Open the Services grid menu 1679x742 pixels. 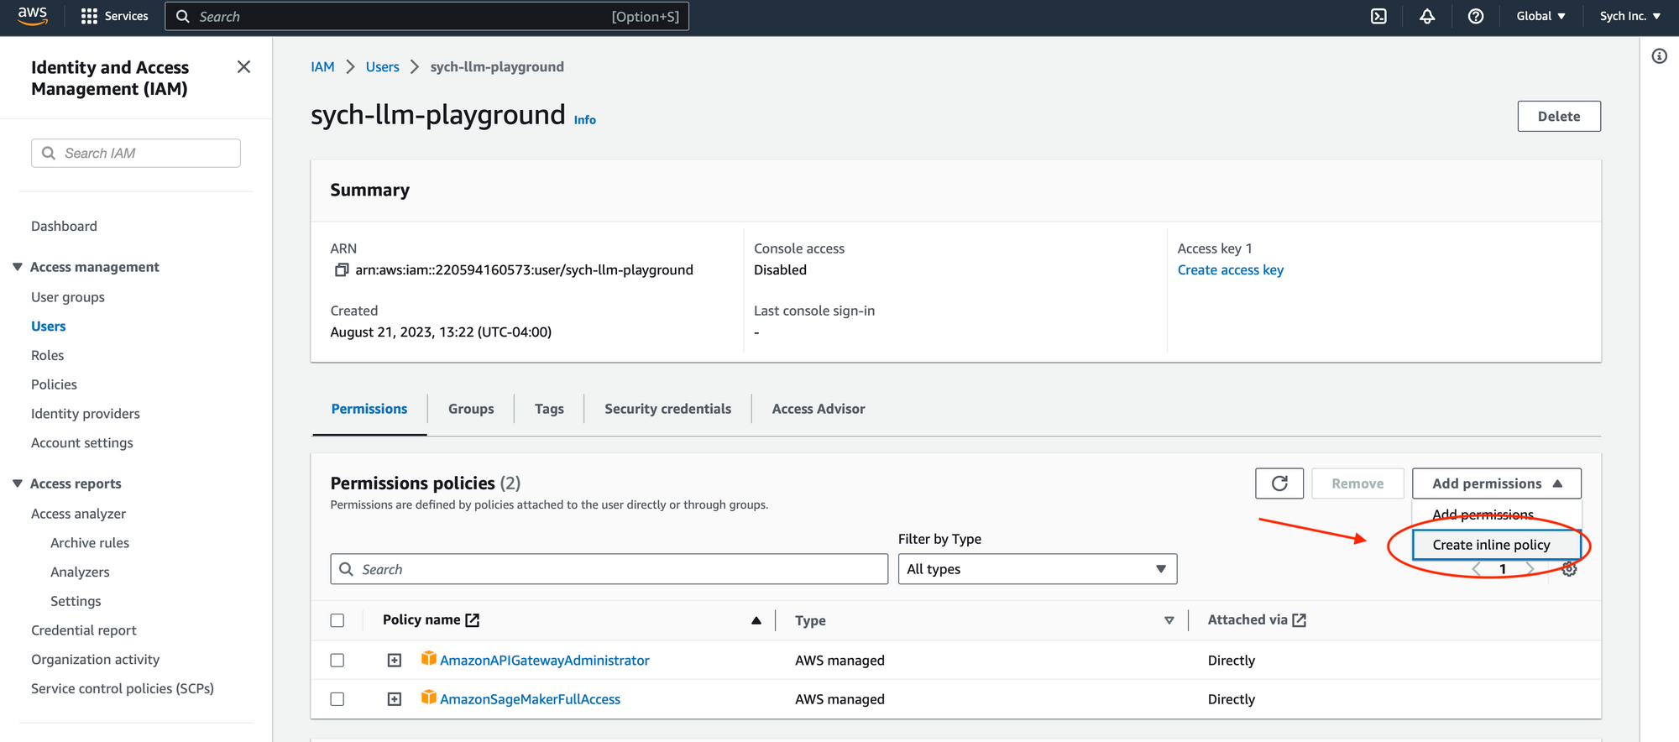[114, 16]
